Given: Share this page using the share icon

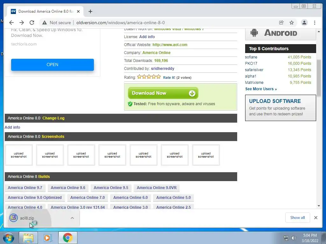Looking at the screenshot, I should click(281, 23).
